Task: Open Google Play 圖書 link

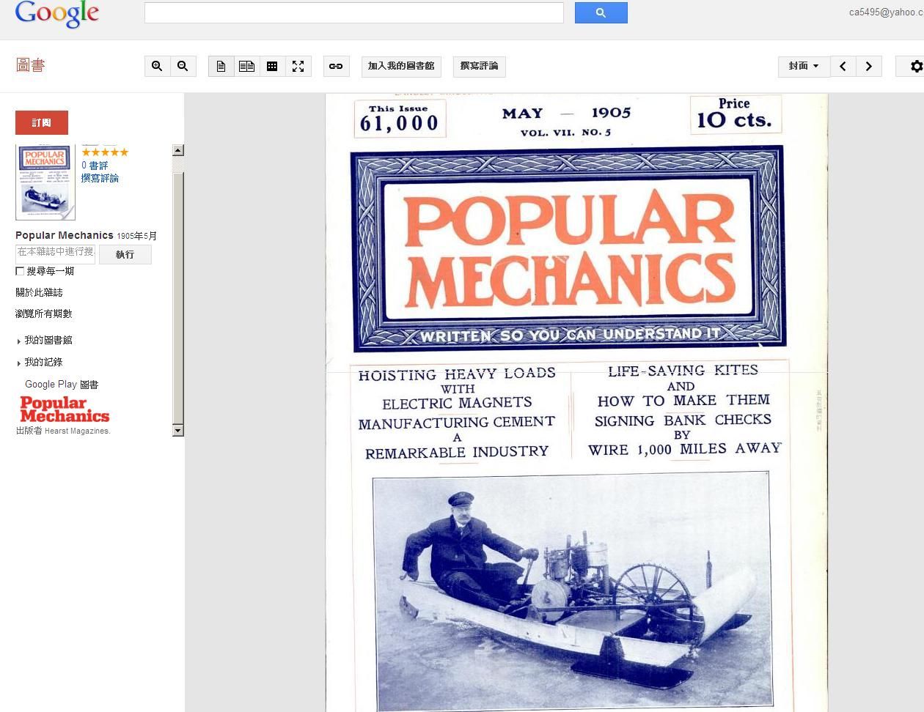Action: pos(62,385)
